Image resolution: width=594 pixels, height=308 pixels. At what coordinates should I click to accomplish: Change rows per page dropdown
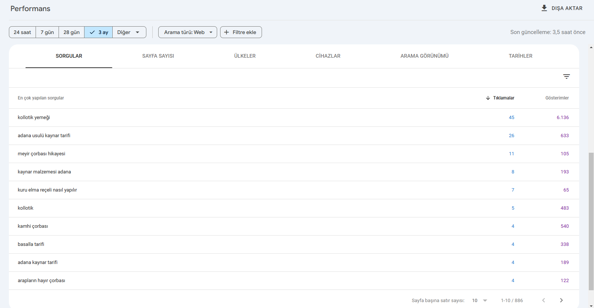coord(479,301)
